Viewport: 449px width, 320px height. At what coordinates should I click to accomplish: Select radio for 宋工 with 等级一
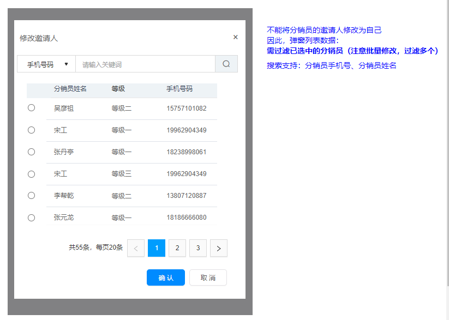[31, 130]
